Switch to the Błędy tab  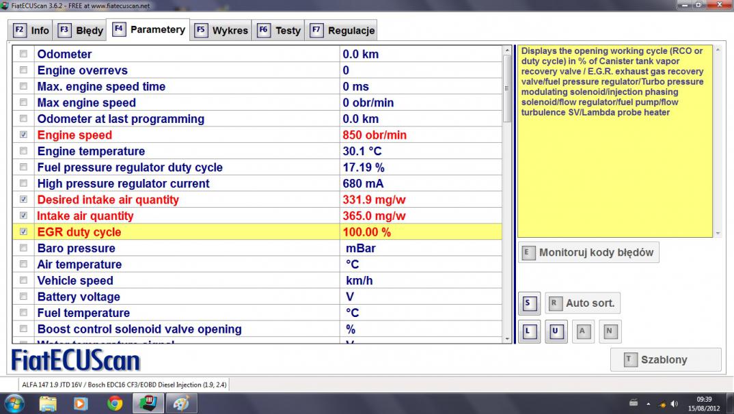(x=81, y=30)
